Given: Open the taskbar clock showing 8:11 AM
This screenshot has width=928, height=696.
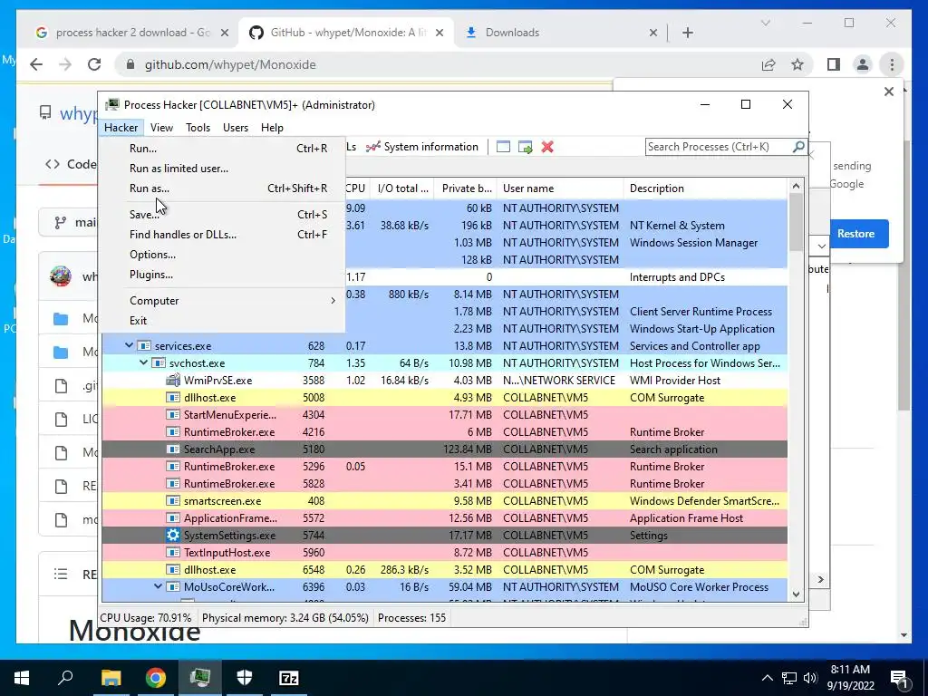Looking at the screenshot, I should pos(850,678).
